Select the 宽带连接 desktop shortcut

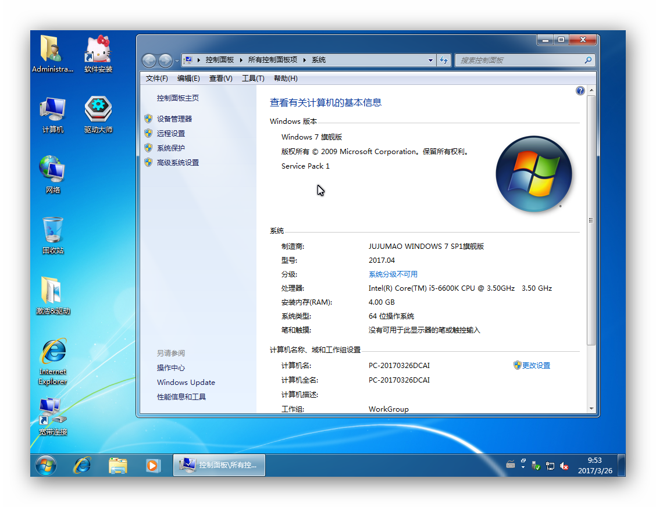tap(53, 417)
